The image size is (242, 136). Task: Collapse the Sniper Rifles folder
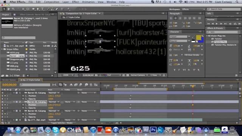[2, 49]
